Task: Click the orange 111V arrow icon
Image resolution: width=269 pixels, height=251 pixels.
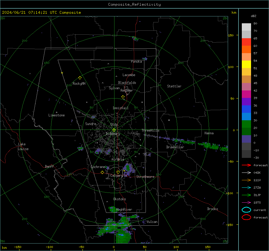Action: [246, 180]
